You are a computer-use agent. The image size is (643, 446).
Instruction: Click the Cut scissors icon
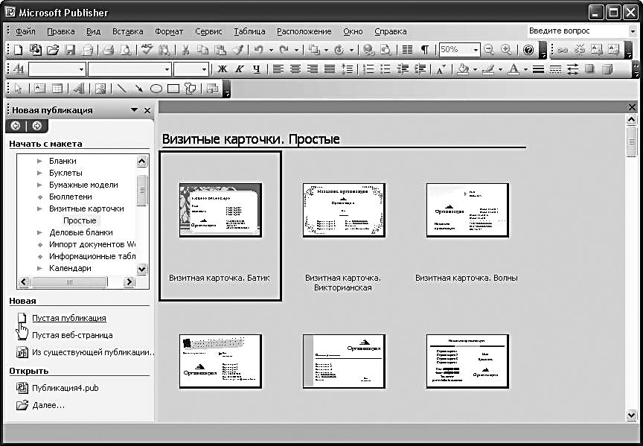click(x=184, y=50)
